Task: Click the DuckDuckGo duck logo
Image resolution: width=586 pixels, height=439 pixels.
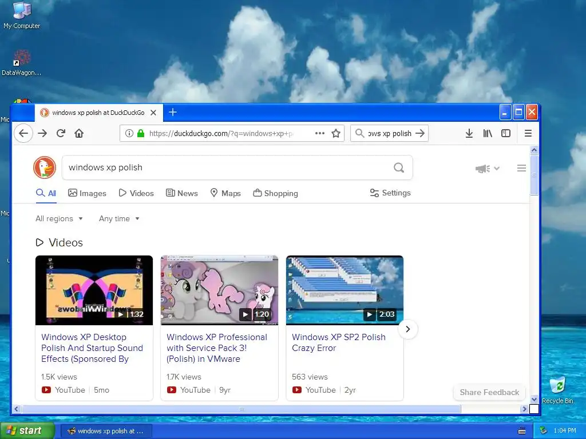Action: [x=45, y=167]
